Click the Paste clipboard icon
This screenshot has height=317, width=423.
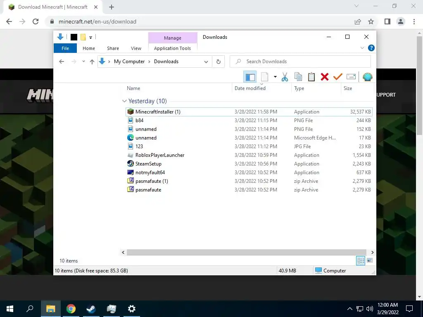(x=311, y=77)
